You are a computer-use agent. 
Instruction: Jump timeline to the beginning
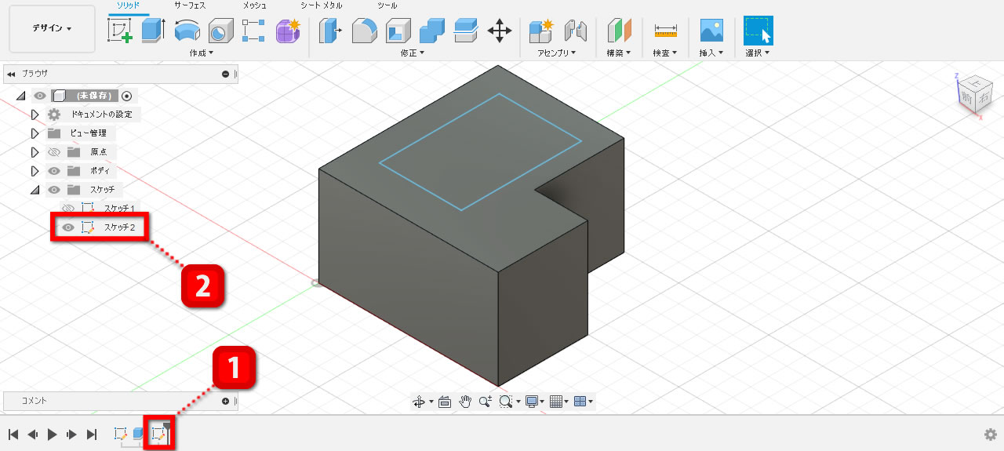point(13,434)
